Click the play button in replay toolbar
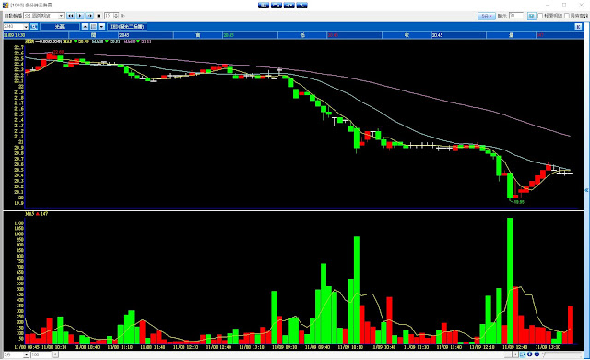The width and height of the screenshot is (590, 360). click(x=80, y=16)
